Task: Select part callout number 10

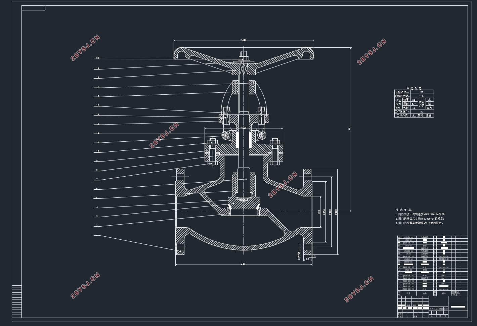Action: click(97, 151)
